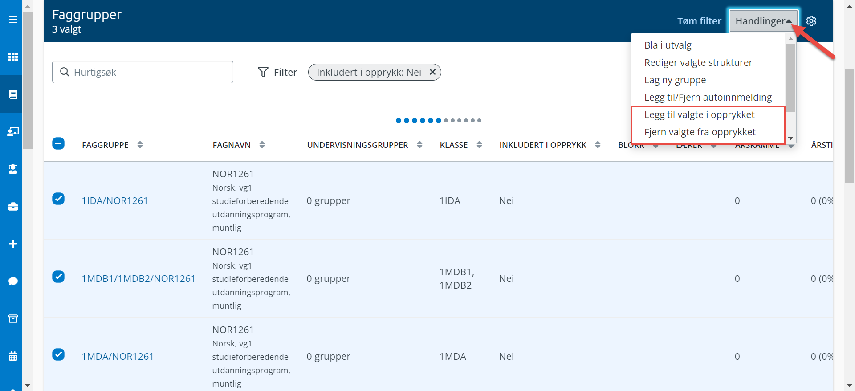Click the page scrollbar thumb on right

tap(849, 126)
